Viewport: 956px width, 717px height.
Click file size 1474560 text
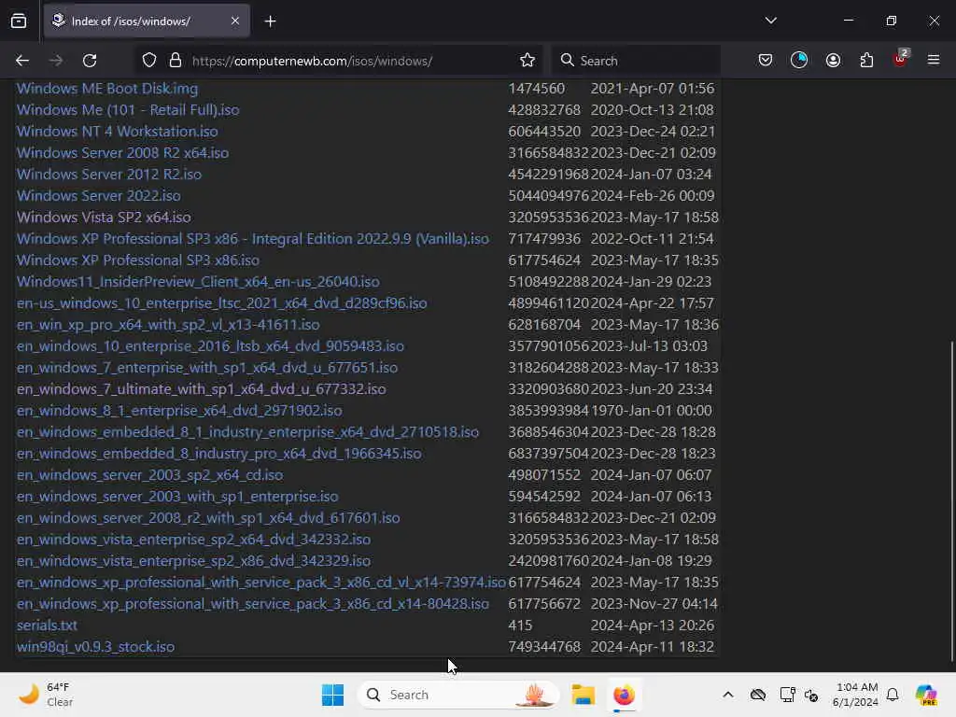tap(537, 89)
